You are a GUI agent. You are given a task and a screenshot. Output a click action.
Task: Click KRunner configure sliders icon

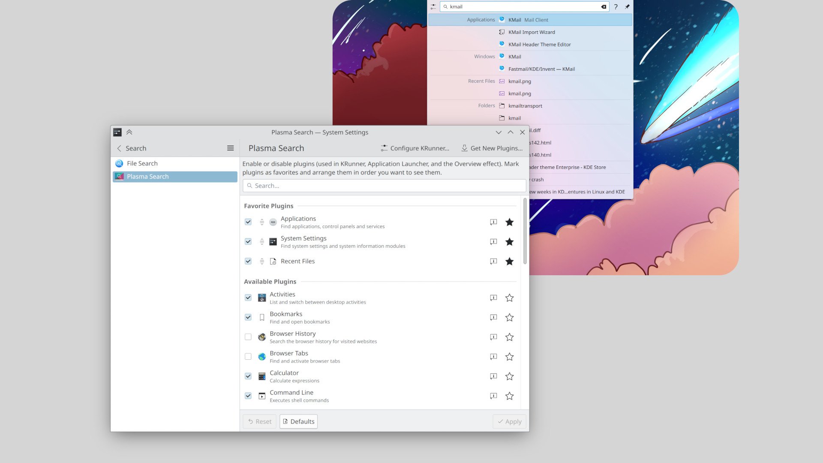[x=433, y=7]
